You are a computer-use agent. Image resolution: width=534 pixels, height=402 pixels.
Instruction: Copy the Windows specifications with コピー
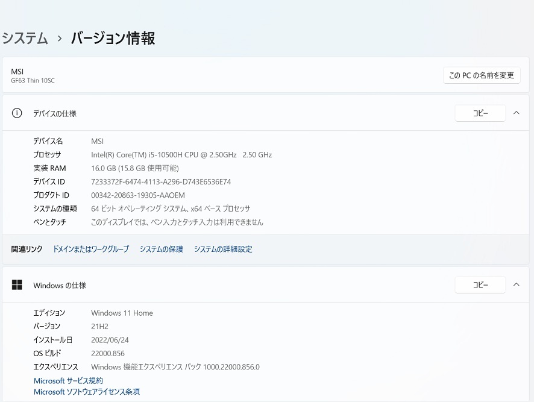click(480, 284)
